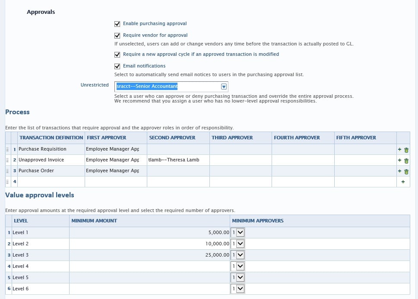
Task: Add a row after Purchase Requisition
Action: tap(399, 149)
